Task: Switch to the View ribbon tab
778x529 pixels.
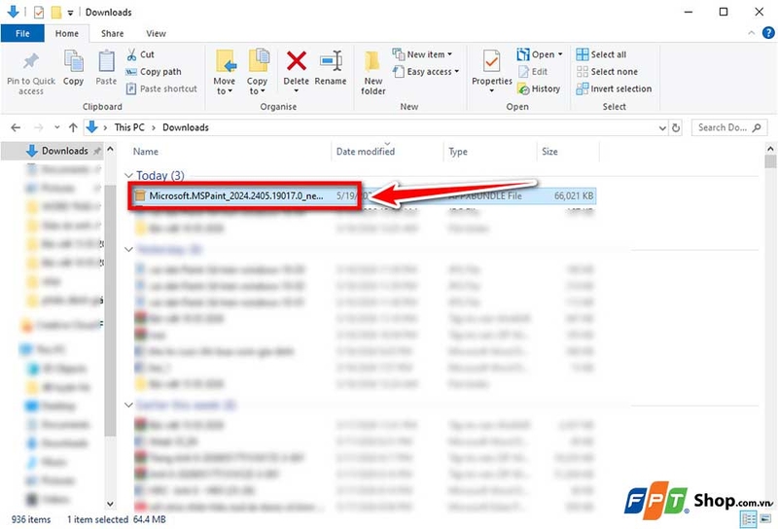Action: 156,33
